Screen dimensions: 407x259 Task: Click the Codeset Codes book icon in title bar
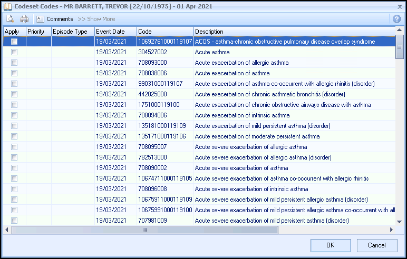[7, 6]
